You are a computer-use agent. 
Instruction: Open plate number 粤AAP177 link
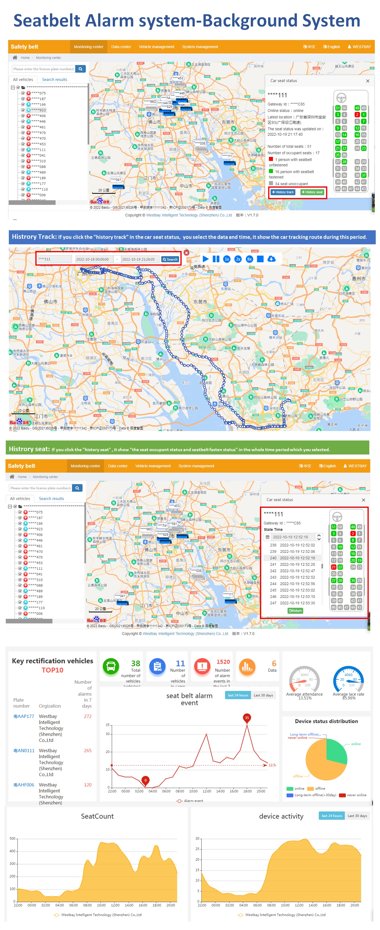pyautogui.click(x=24, y=716)
